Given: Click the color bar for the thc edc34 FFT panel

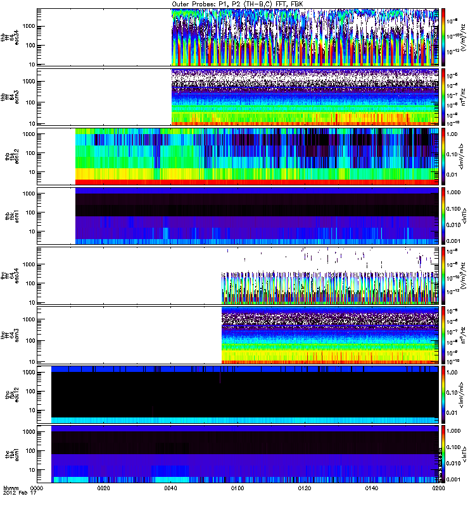Looking at the screenshot, I should 444,275.
